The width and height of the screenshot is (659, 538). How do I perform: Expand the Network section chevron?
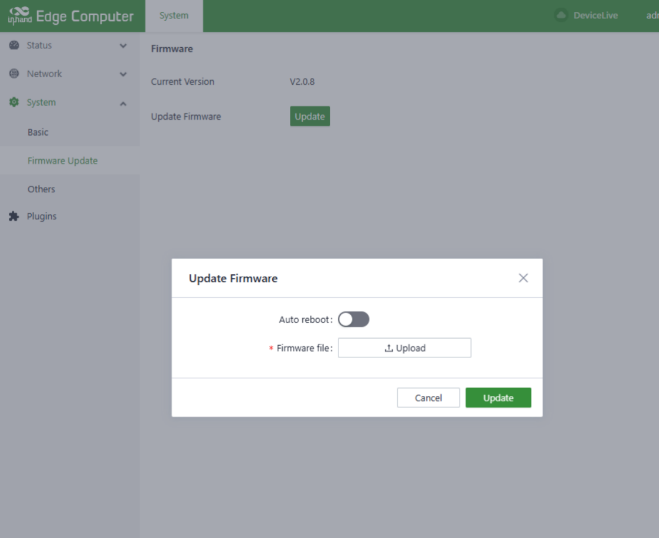[x=123, y=74]
